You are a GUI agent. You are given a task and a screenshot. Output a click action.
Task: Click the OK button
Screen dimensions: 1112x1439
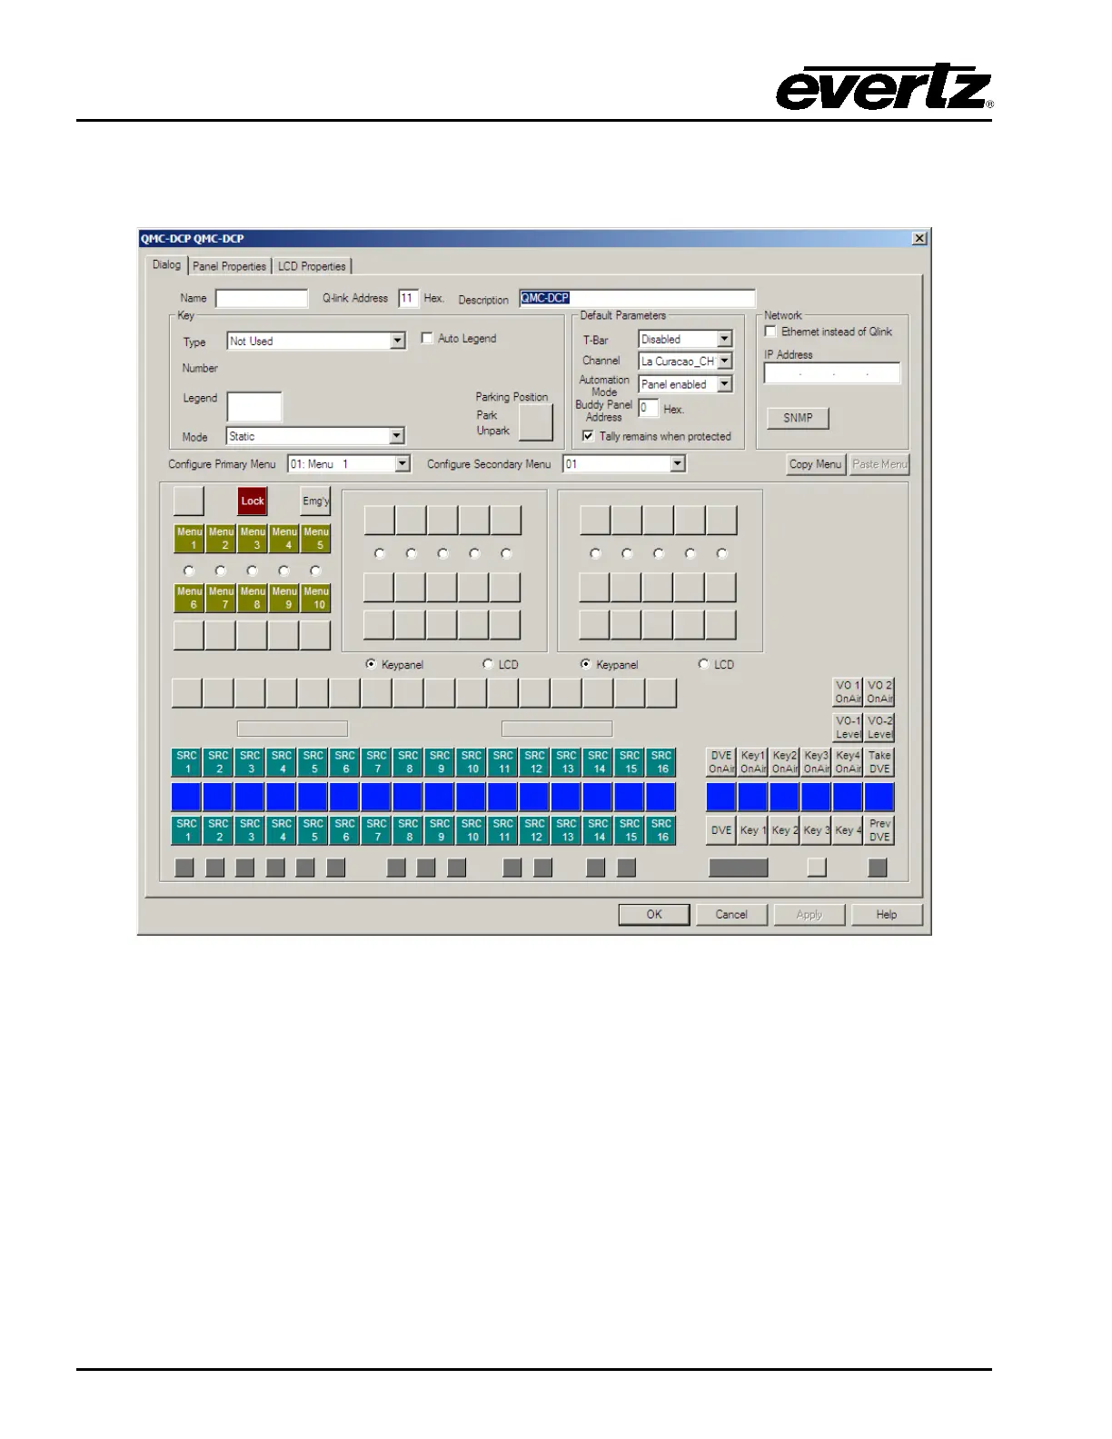pos(654,914)
